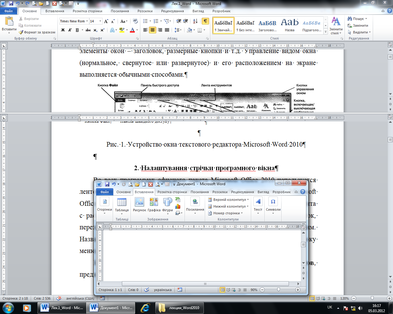The height and width of the screenshot is (314, 393).
Task: Click the increase indent icon
Action: click(x=185, y=21)
